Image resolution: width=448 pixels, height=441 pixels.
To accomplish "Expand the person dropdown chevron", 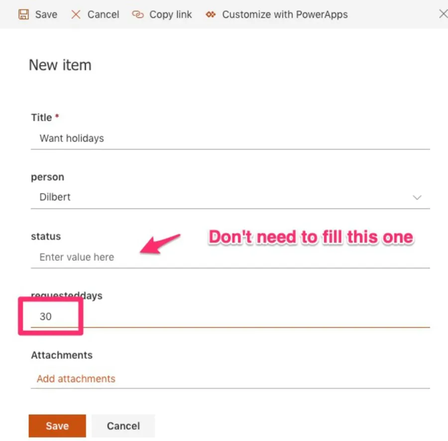I will (417, 197).
